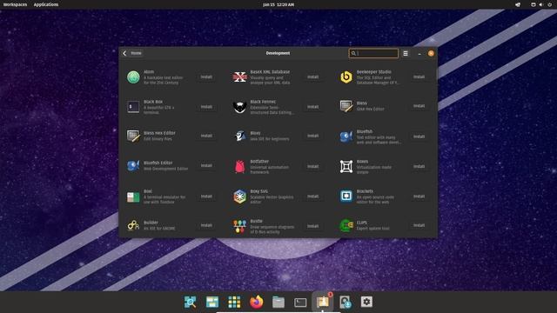Viewport: 557px width, 313px height.
Task: Open workspaces overview magnifier dock icon
Action: pos(190,302)
